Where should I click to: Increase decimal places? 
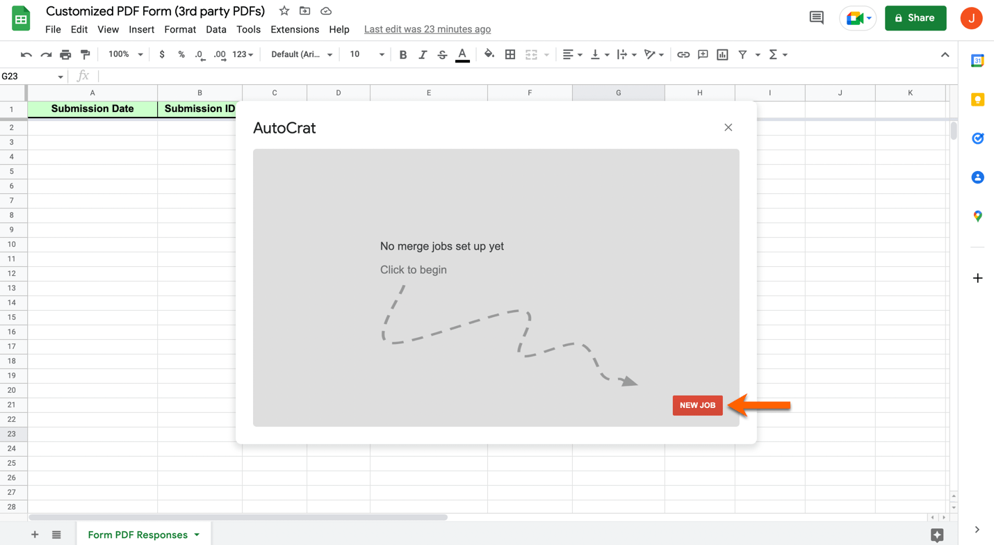(x=220, y=54)
